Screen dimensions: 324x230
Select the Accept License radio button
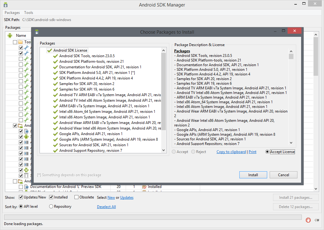click(267, 152)
